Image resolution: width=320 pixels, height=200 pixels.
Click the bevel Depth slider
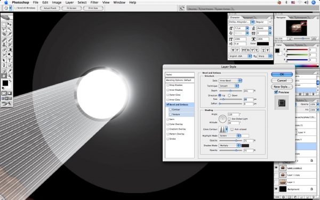230,91
